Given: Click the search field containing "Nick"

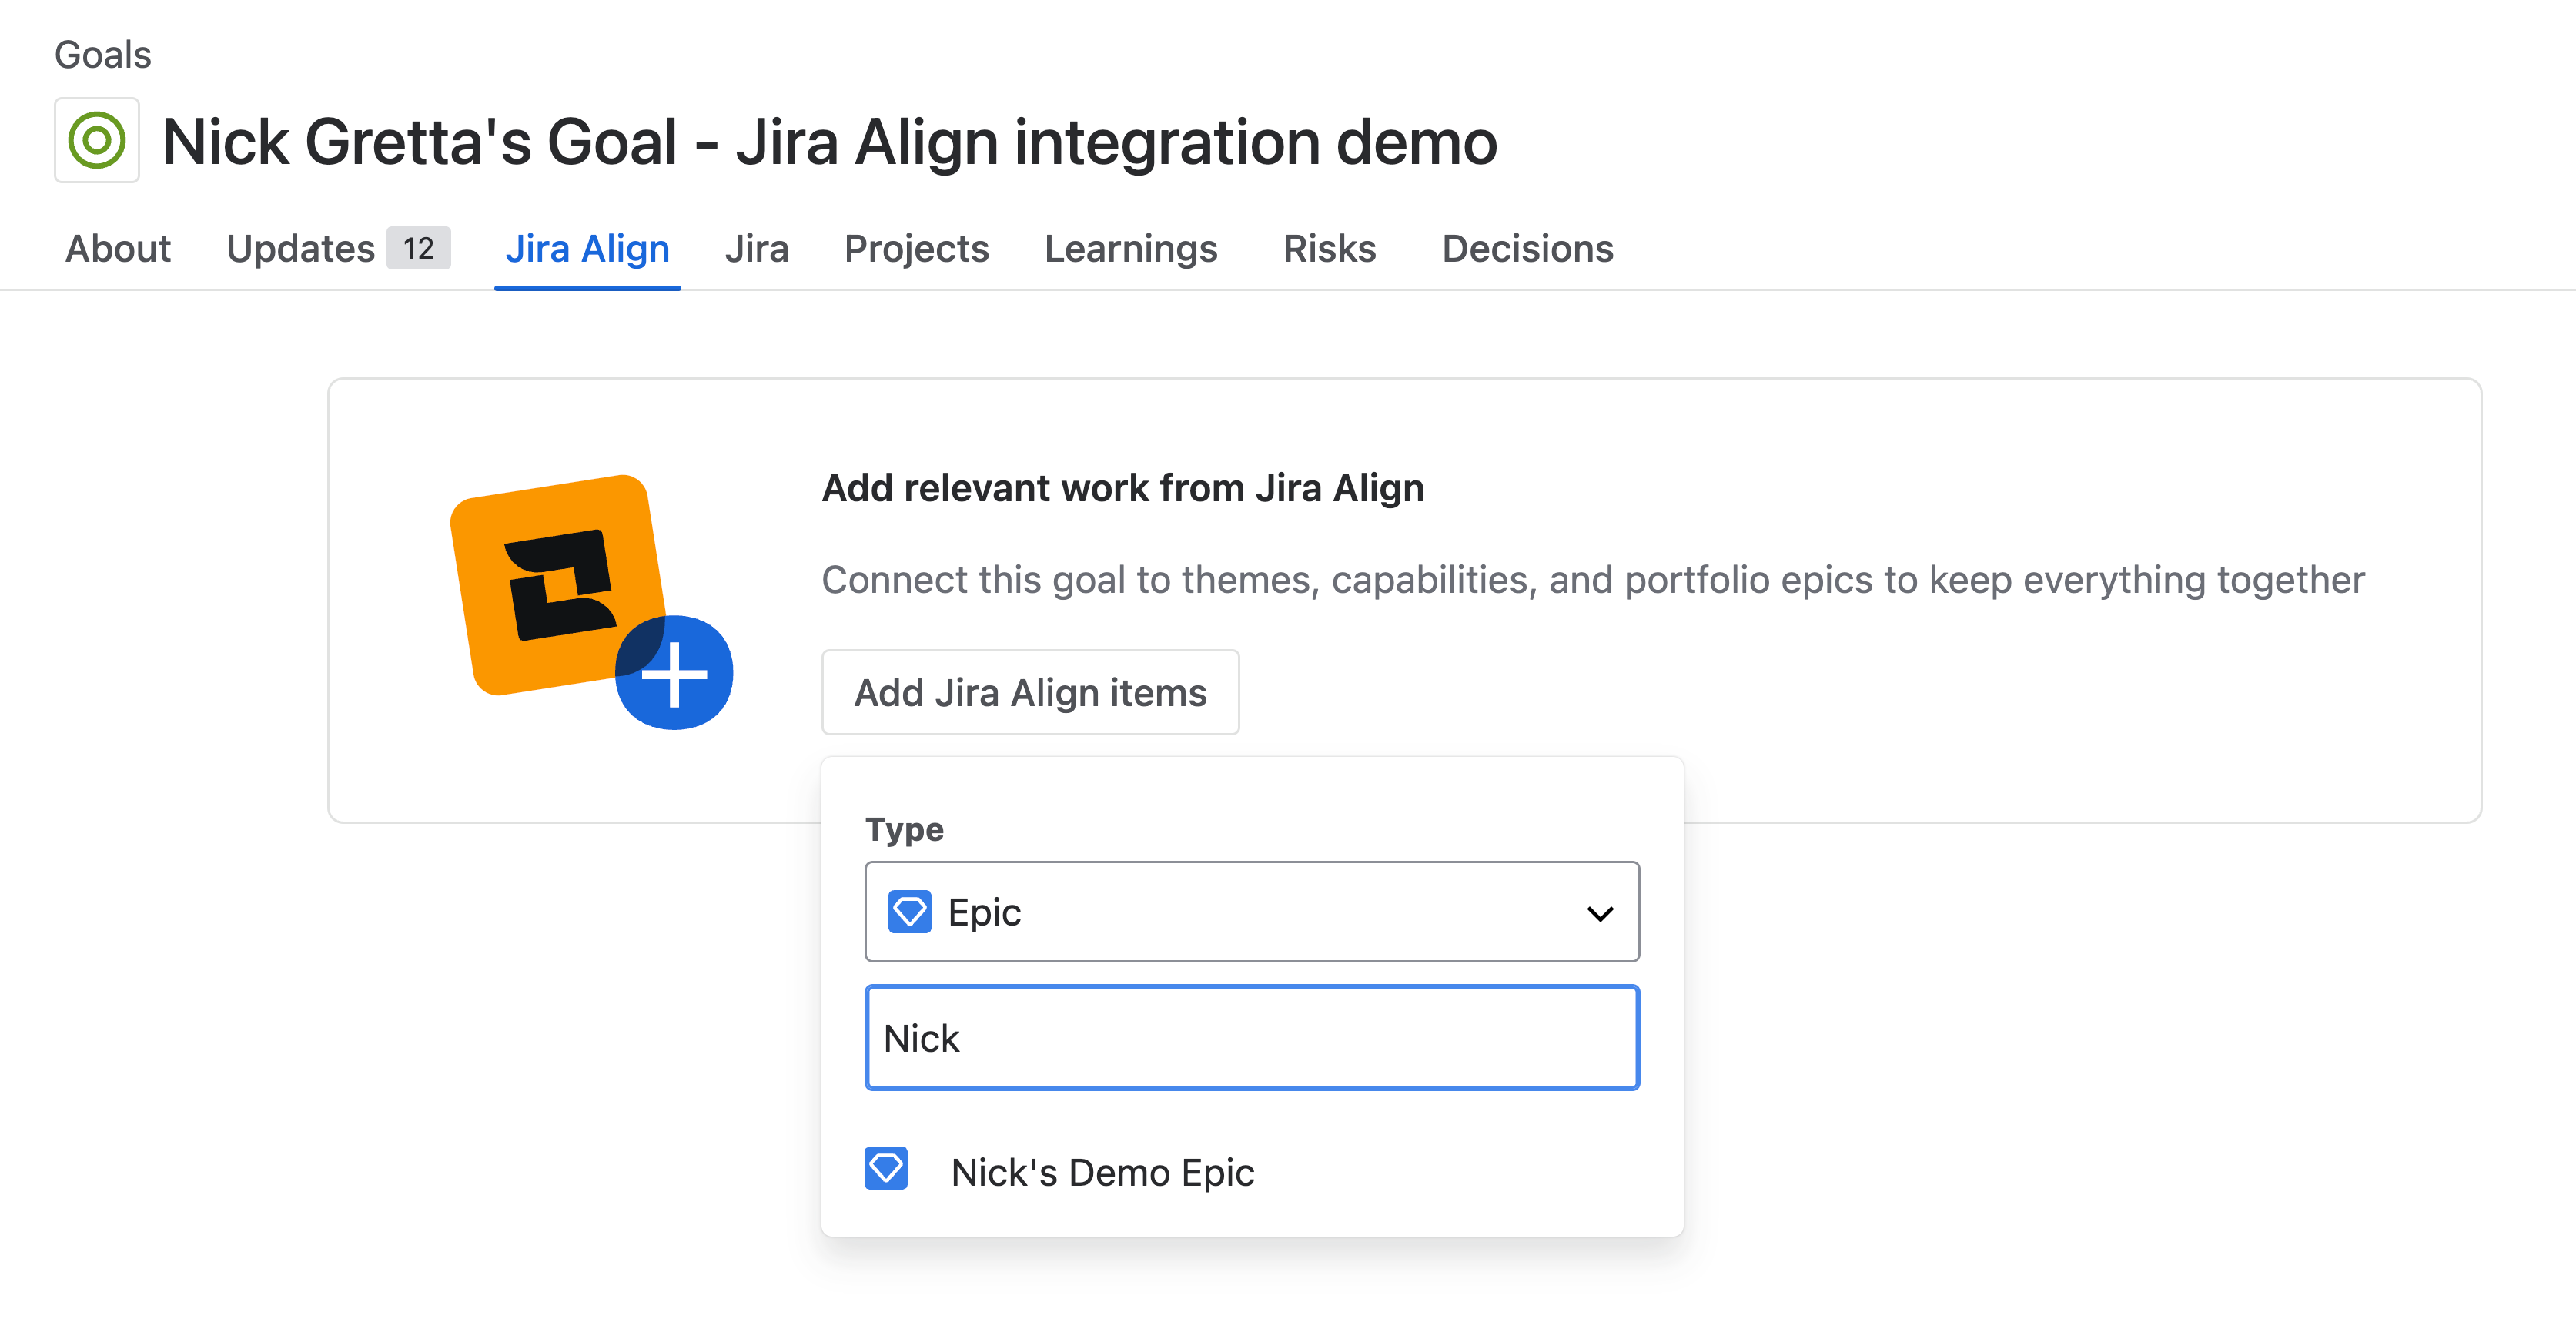Looking at the screenshot, I should tap(1250, 1037).
